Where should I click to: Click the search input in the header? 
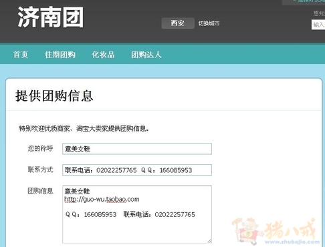click(318, 25)
